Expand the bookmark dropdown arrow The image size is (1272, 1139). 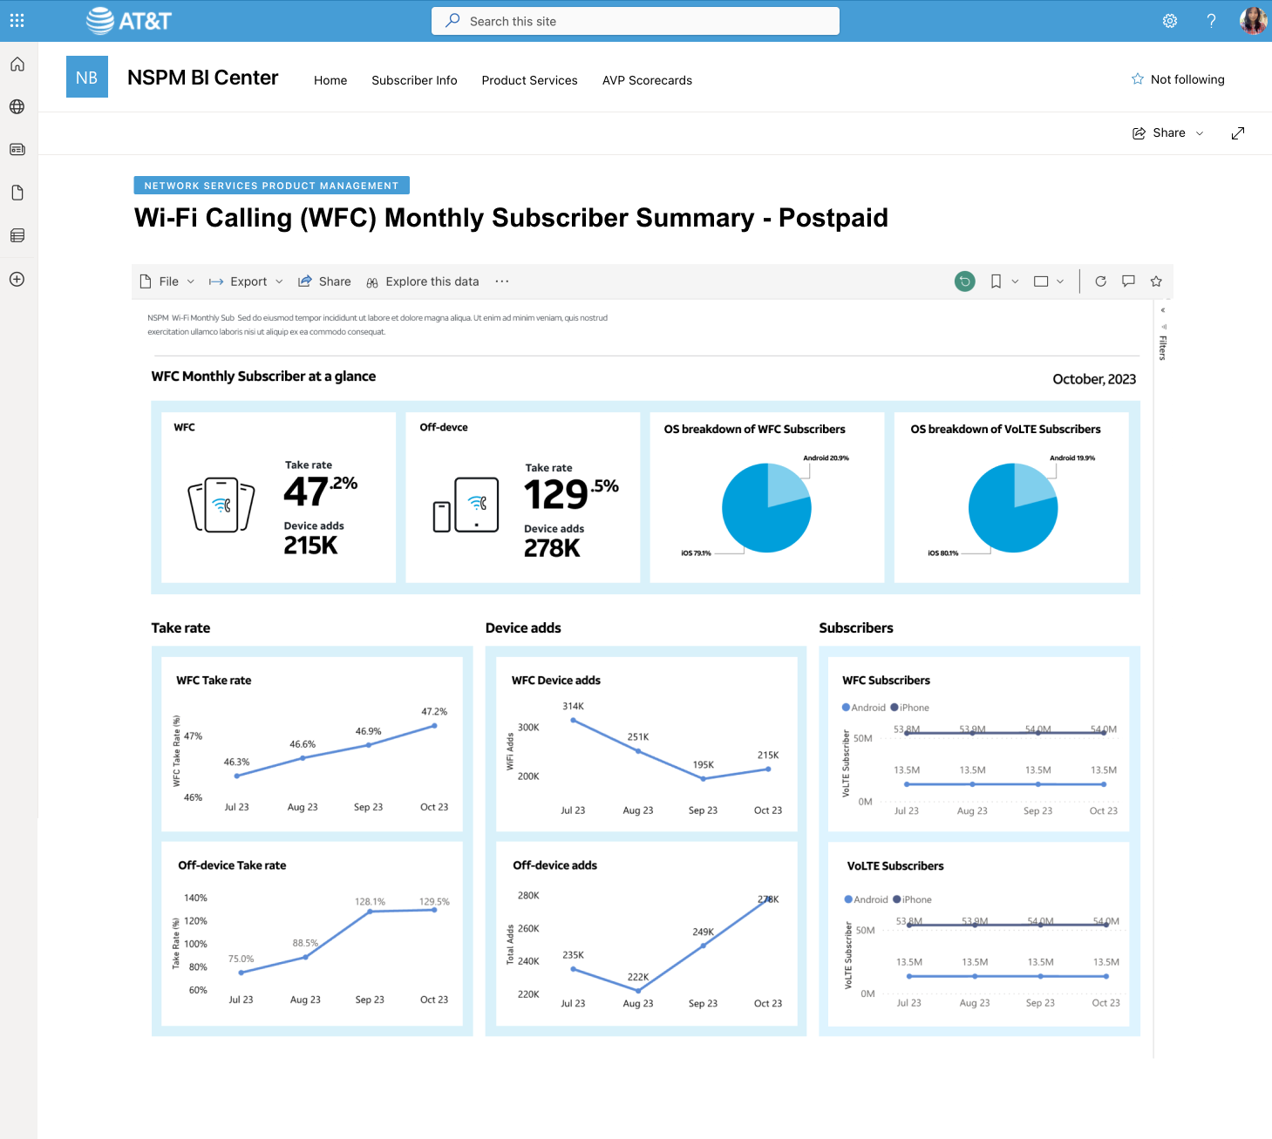[1015, 281]
